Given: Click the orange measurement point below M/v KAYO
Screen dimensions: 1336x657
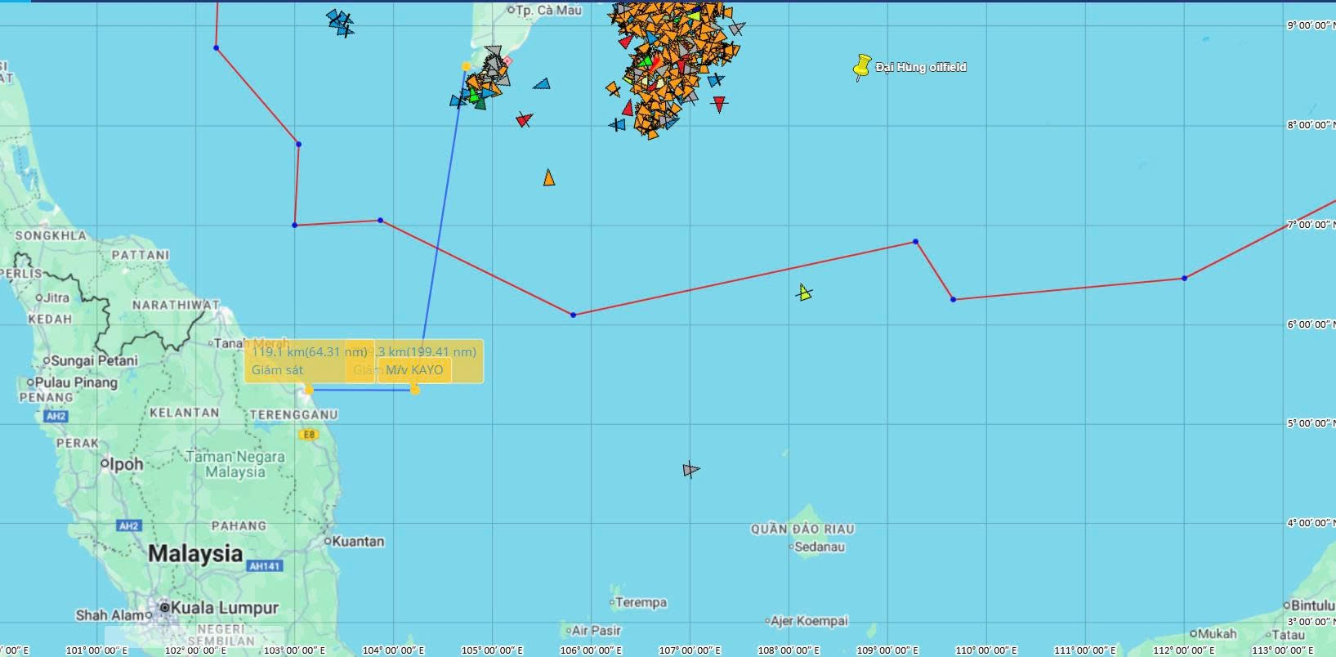Looking at the screenshot, I should point(415,390).
